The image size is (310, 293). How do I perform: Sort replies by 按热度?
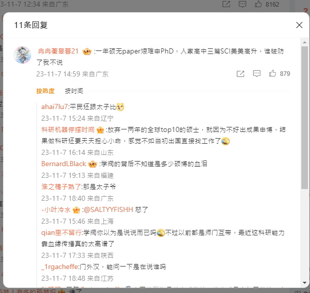click(x=45, y=91)
